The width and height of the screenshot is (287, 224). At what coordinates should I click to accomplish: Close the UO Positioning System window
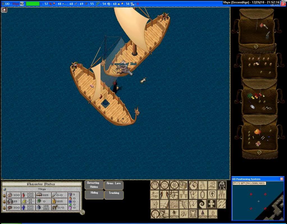282,179
